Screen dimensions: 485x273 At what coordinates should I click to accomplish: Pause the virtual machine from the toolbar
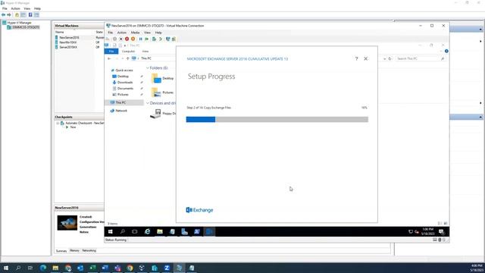click(141, 39)
